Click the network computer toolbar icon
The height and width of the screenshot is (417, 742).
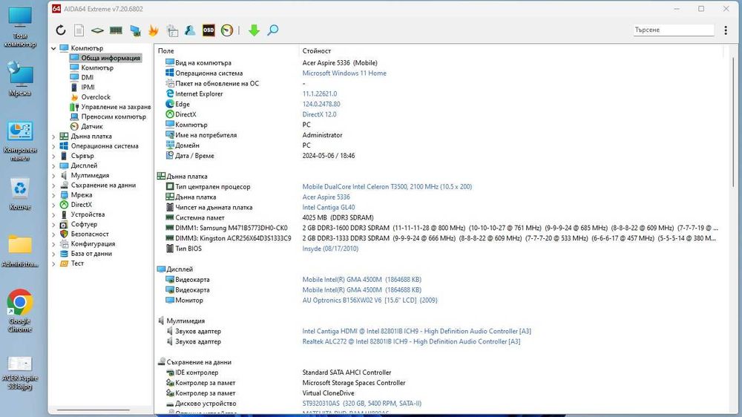tap(135, 30)
